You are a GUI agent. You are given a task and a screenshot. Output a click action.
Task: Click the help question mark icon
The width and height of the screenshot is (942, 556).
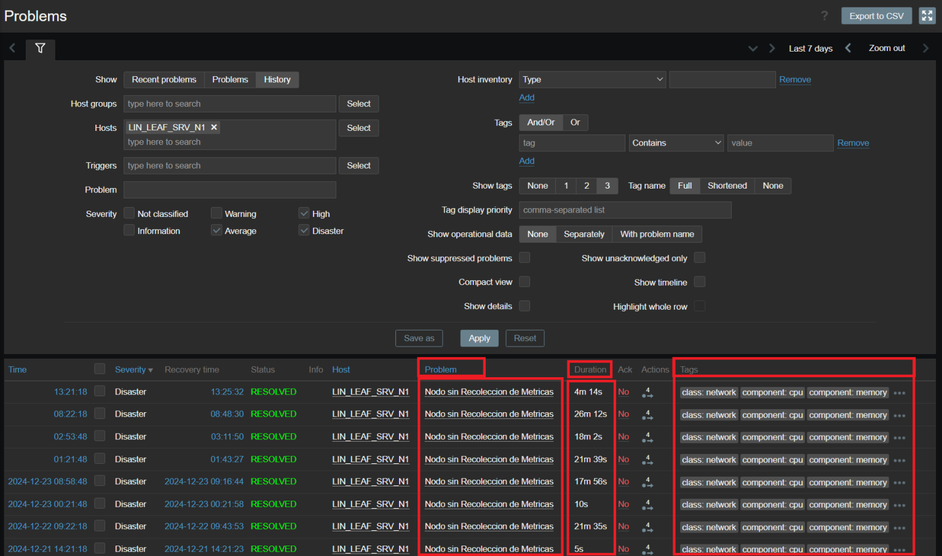tap(825, 16)
